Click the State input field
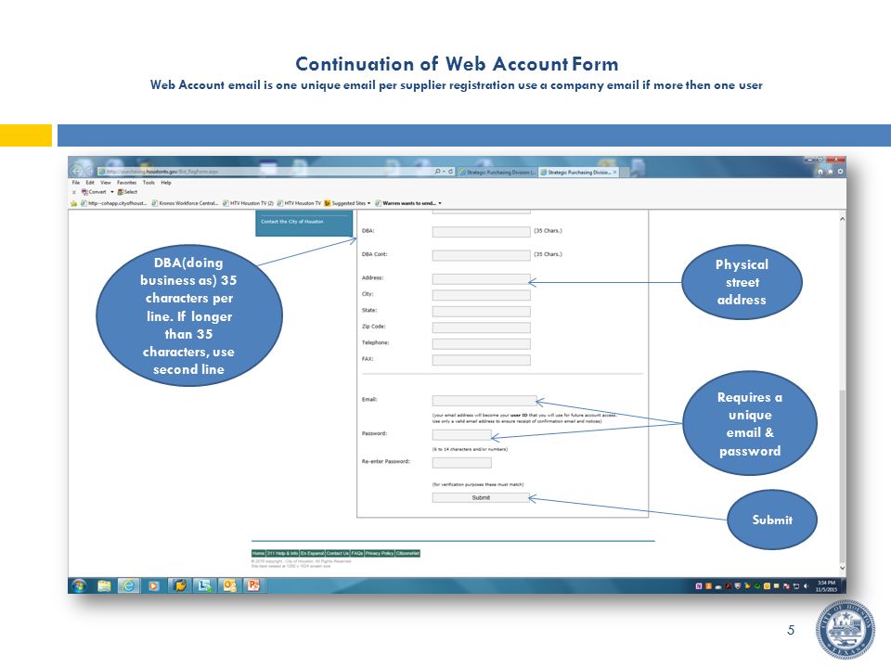Screen dimensions: 891x668 coord(482,312)
